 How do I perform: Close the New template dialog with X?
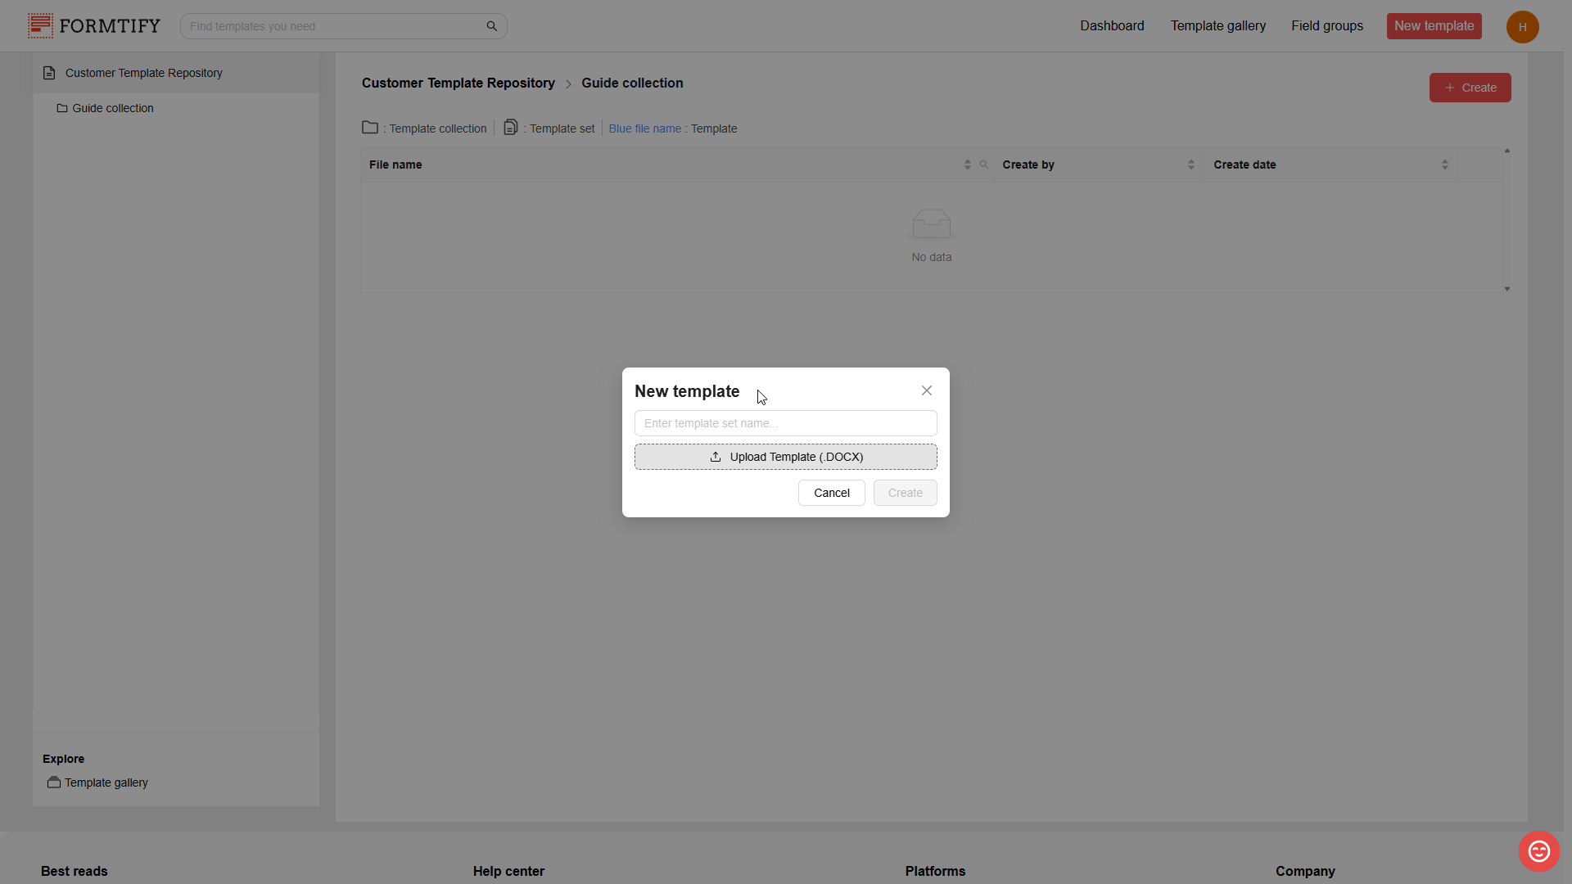pos(926,390)
